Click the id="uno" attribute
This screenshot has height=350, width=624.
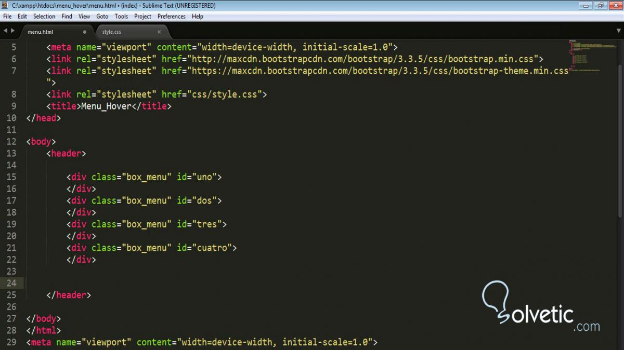pyautogui.click(x=197, y=177)
